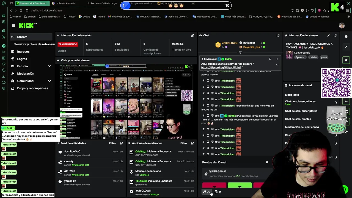Open TzLamine user link in moderator actions
Screen dimensions: 352x198
[x=141, y=181]
